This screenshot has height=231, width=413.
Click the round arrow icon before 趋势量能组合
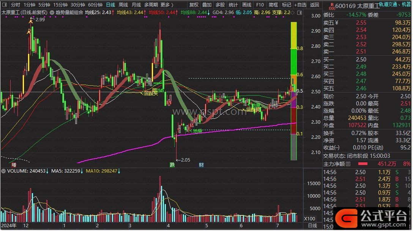(52, 12)
